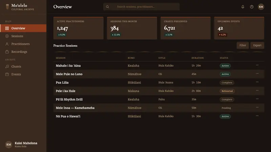Image resolution: width=271 pixels, height=152 pixels.
Task: Click the 8.3% trend badge
Action: point(62,35)
